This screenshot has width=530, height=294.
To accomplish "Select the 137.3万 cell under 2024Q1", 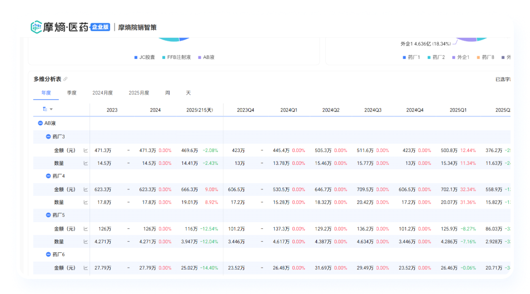I will point(281,229).
